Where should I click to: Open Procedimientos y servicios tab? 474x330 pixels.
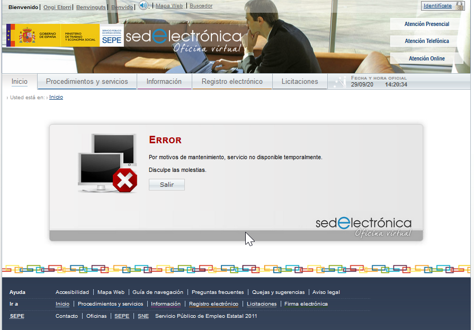click(87, 82)
